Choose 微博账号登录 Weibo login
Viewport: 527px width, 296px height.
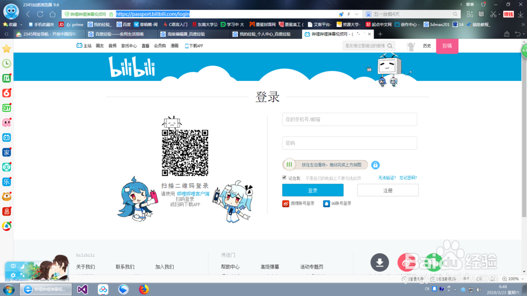click(x=298, y=203)
